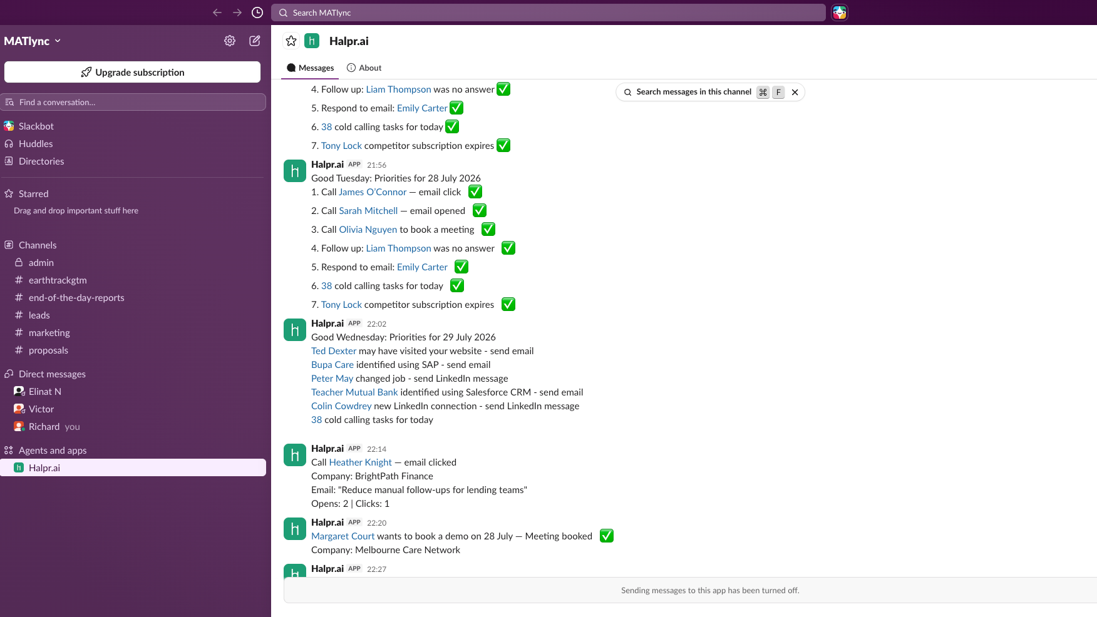1097x617 pixels.
Task: Open Heather Knight link
Action: [x=361, y=462]
